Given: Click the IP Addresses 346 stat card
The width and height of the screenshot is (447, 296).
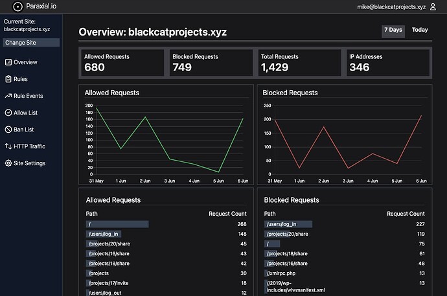Looking at the screenshot, I should pyautogui.click(x=388, y=63).
